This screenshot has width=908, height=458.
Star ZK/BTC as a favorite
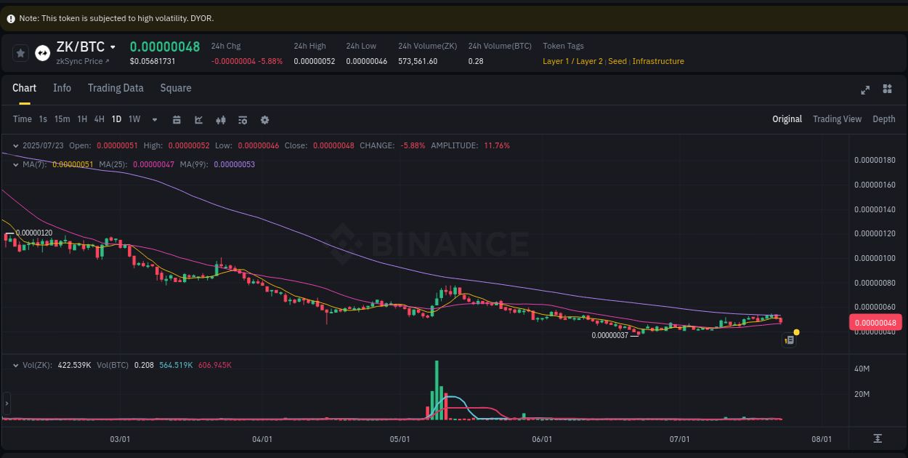pyautogui.click(x=20, y=52)
